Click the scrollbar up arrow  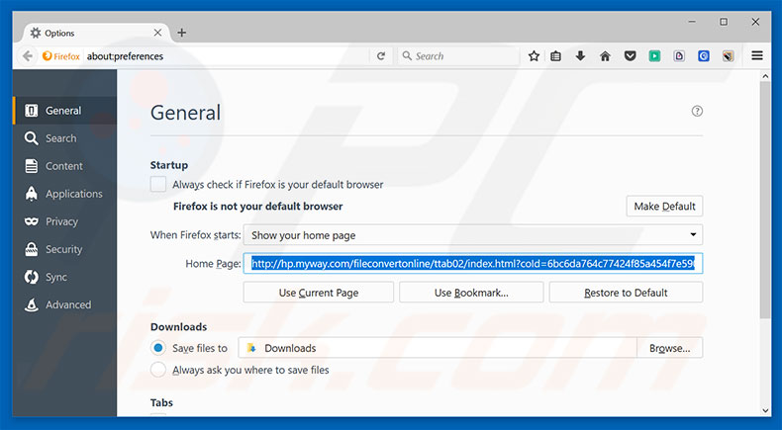[x=765, y=76]
